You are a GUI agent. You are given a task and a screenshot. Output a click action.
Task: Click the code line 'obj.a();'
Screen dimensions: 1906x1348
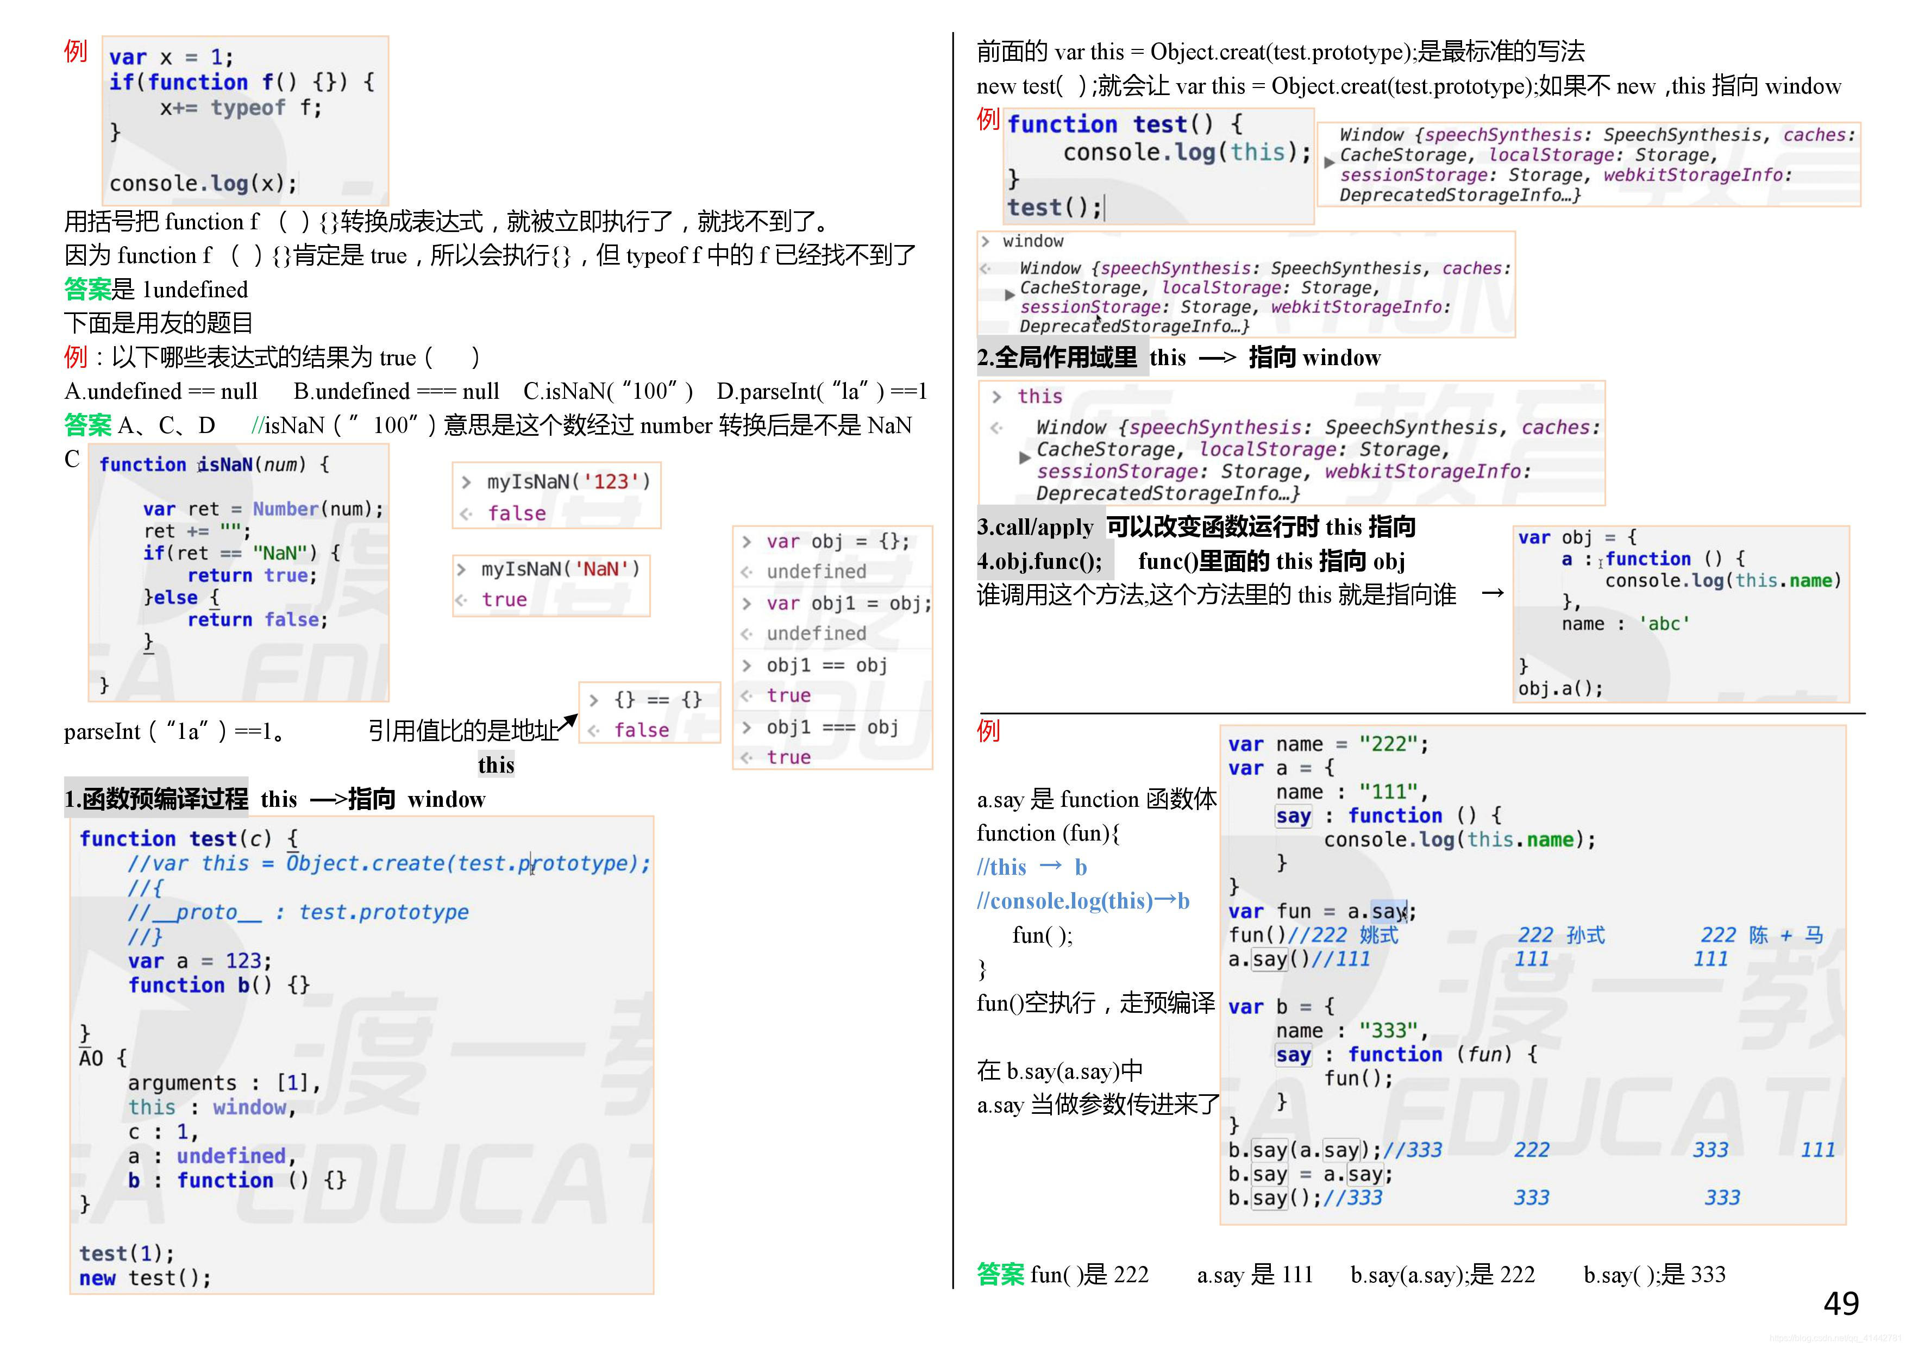[1560, 689]
